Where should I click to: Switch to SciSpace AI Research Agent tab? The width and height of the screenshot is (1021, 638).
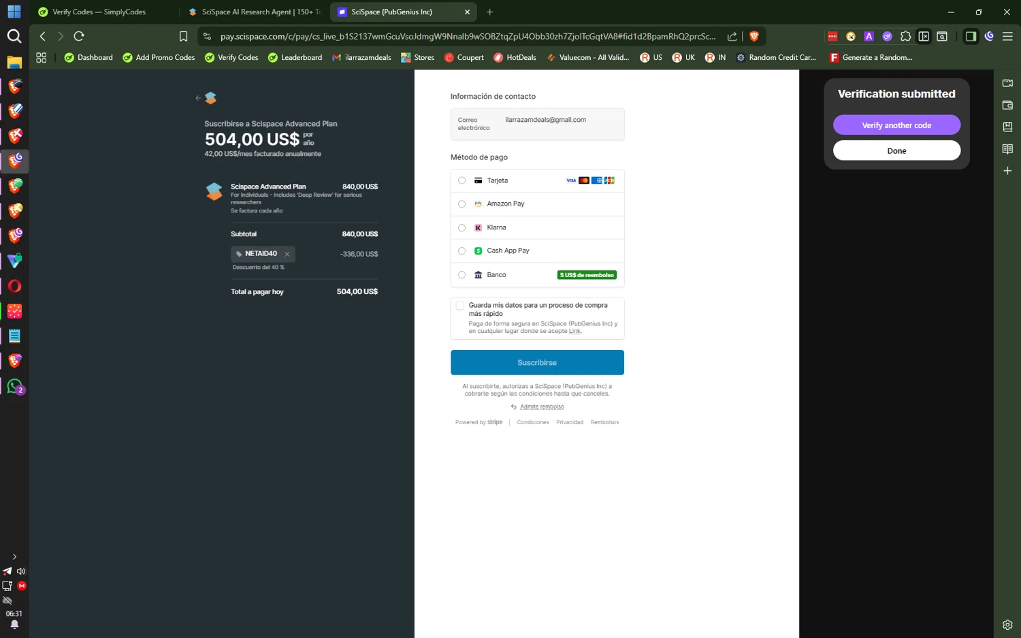click(x=255, y=12)
